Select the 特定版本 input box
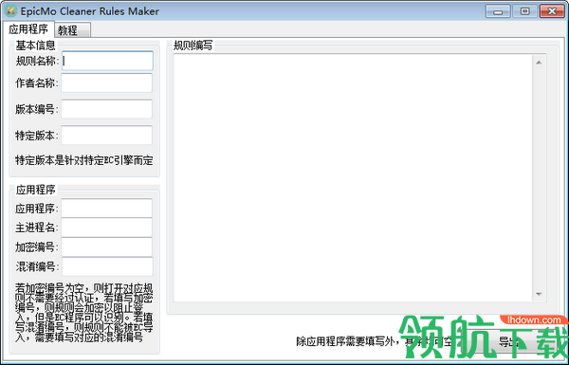This screenshot has width=569, height=365. pyautogui.click(x=106, y=136)
